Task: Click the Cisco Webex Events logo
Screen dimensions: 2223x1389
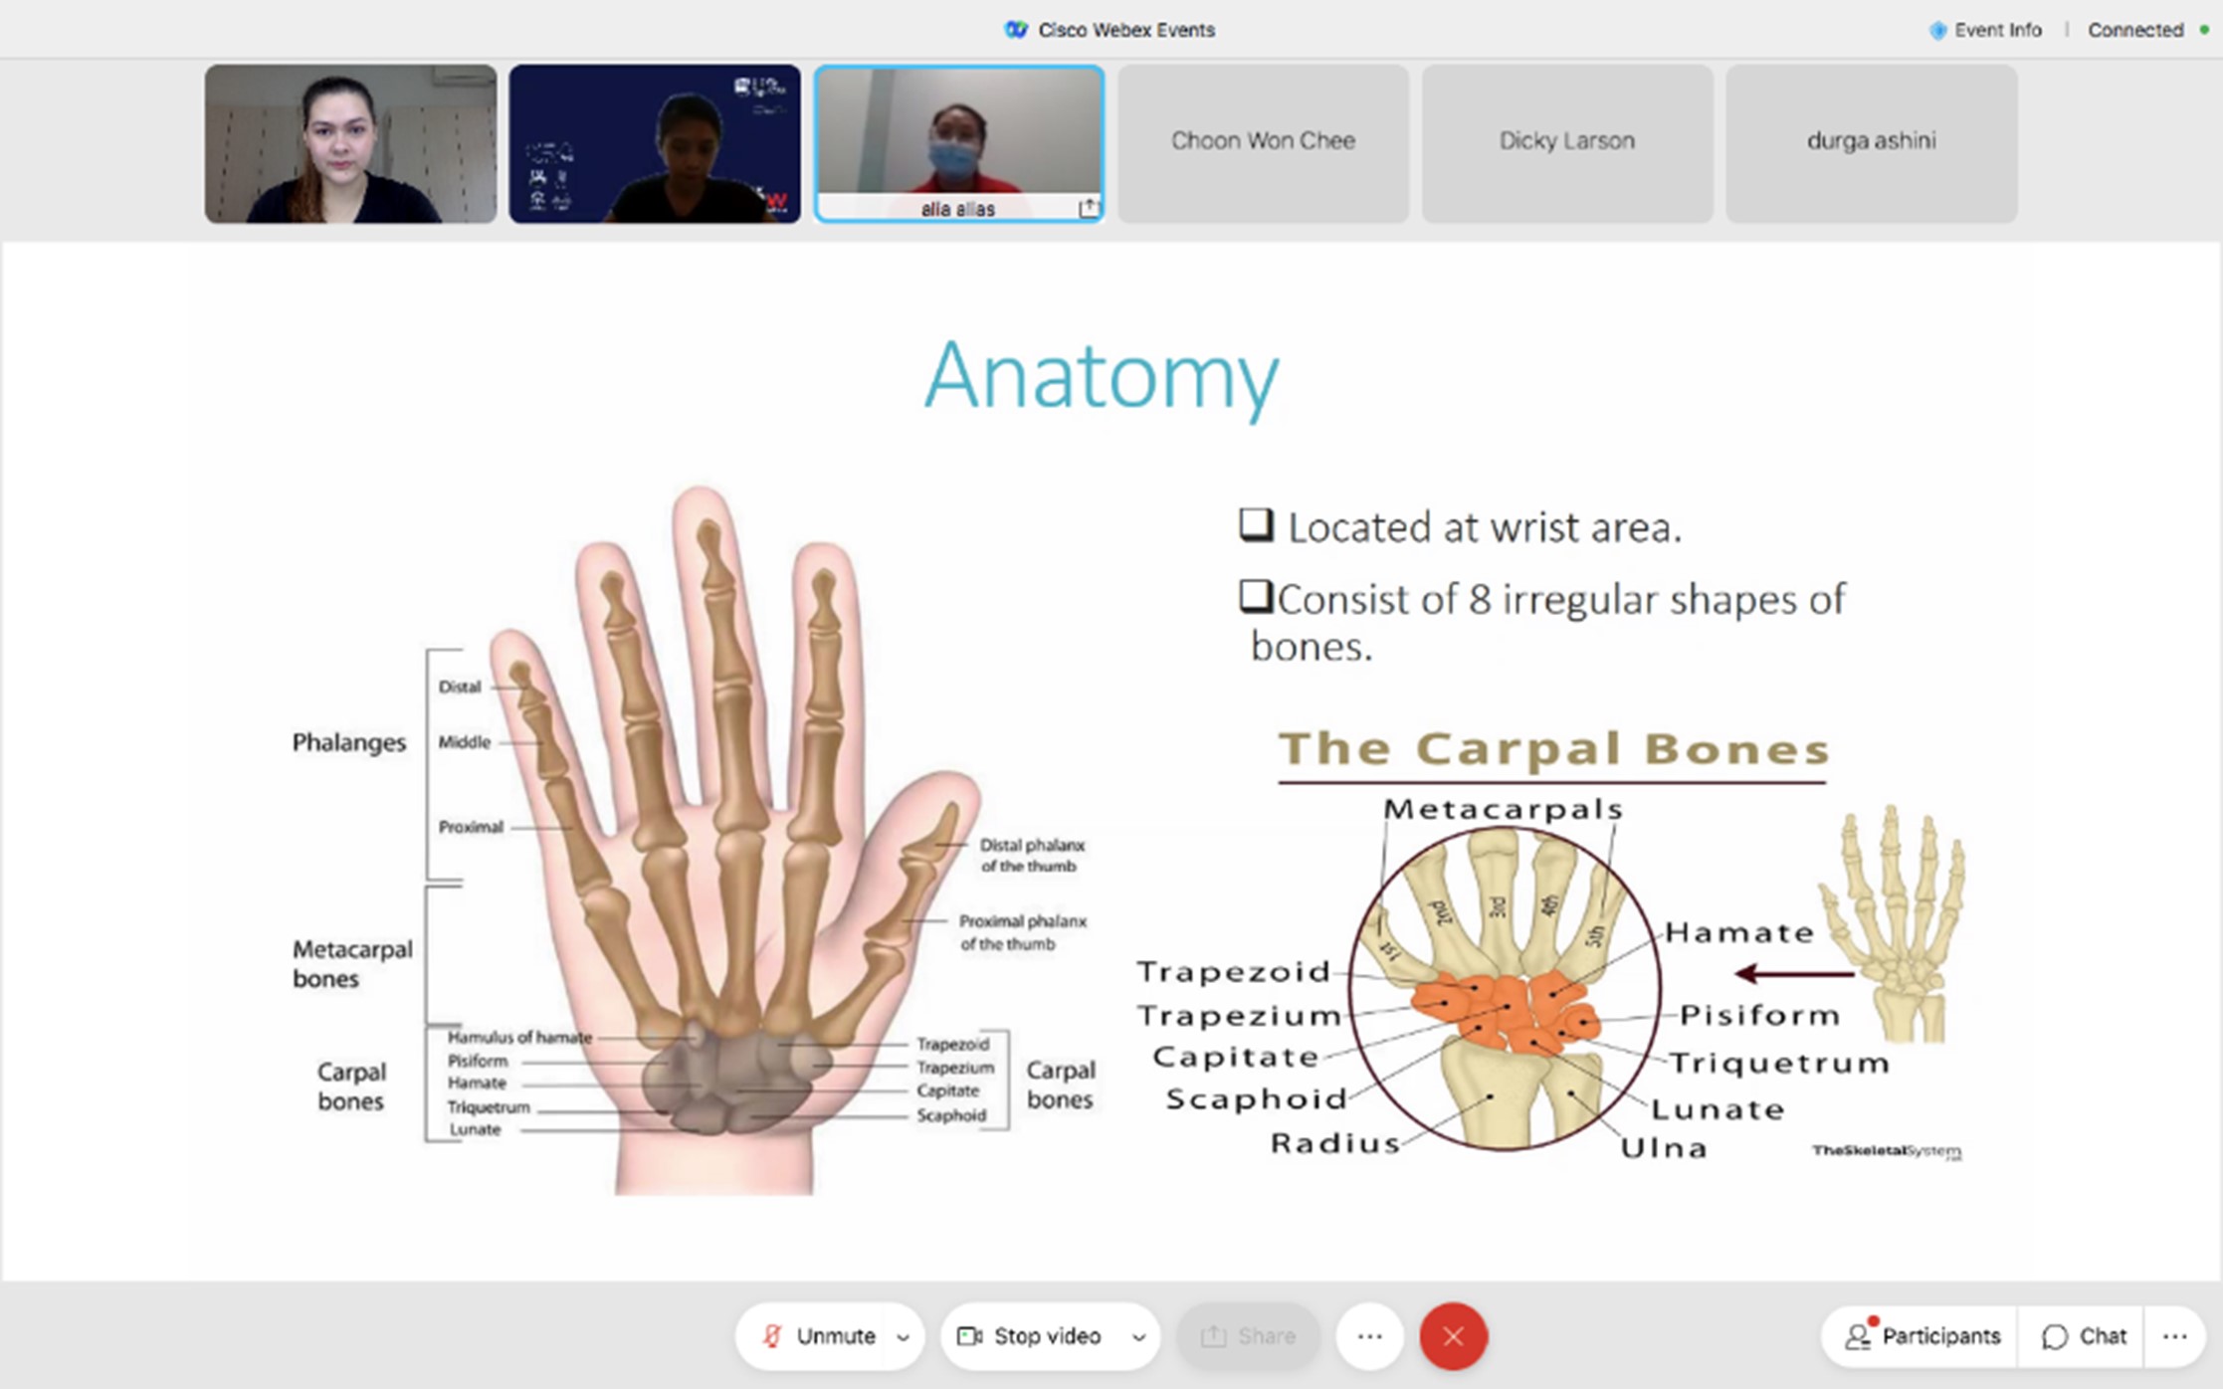Action: point(1015,30)
